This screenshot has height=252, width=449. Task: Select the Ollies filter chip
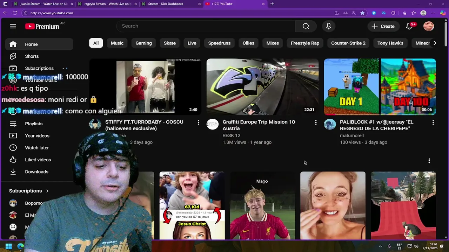point(248,43)
